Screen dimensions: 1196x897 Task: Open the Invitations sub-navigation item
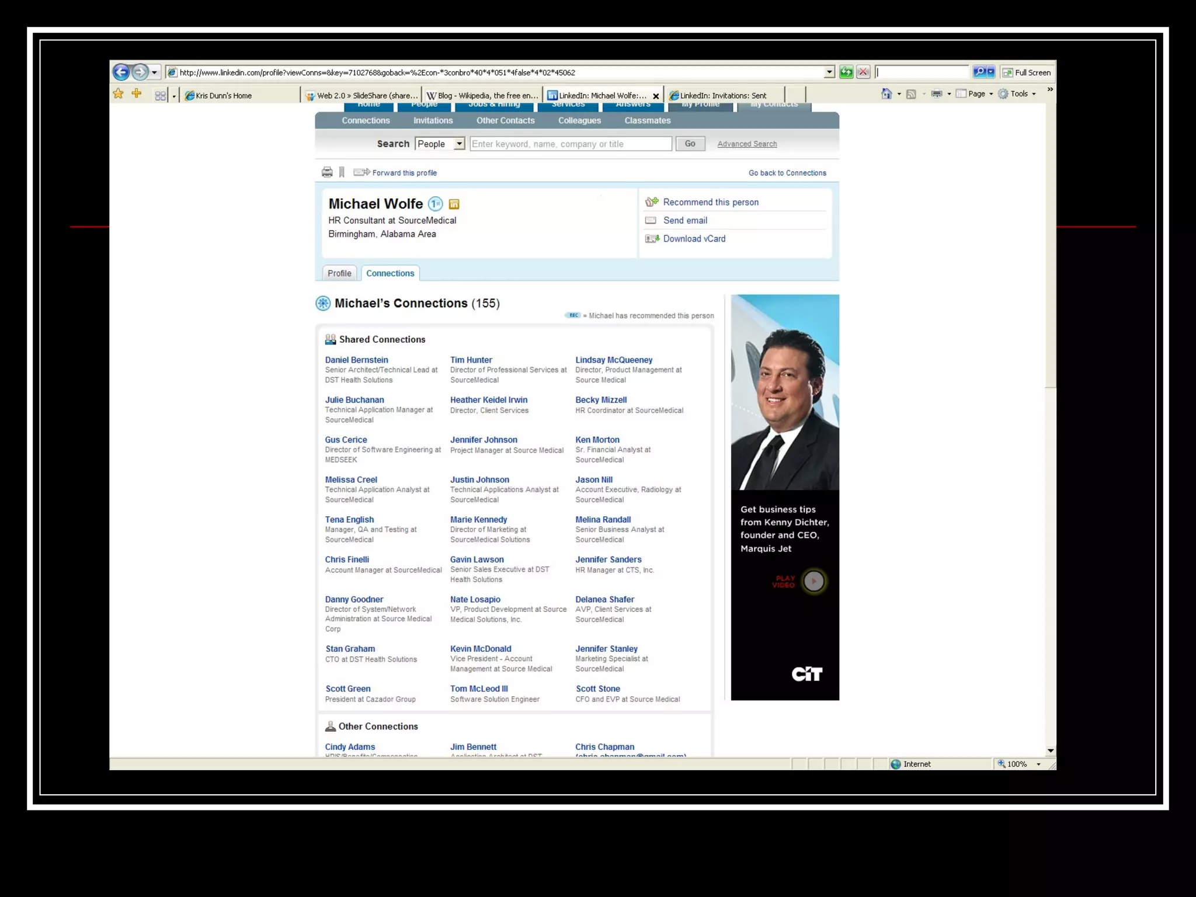click(433, 120)
